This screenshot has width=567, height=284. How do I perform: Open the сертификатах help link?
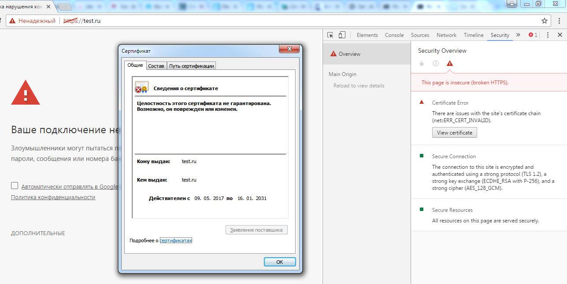click(176, 240)
